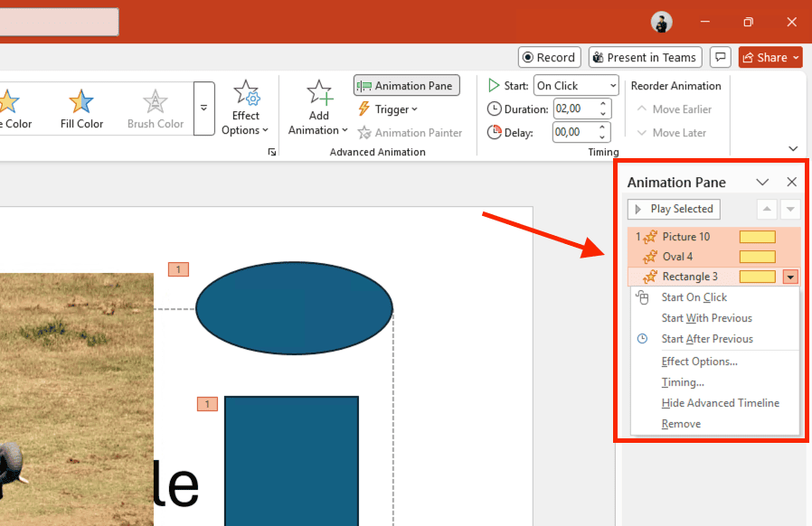Select Hide Advanced Timeline
The height and width of the screenshot is (526, 812).
click(720, 403)
